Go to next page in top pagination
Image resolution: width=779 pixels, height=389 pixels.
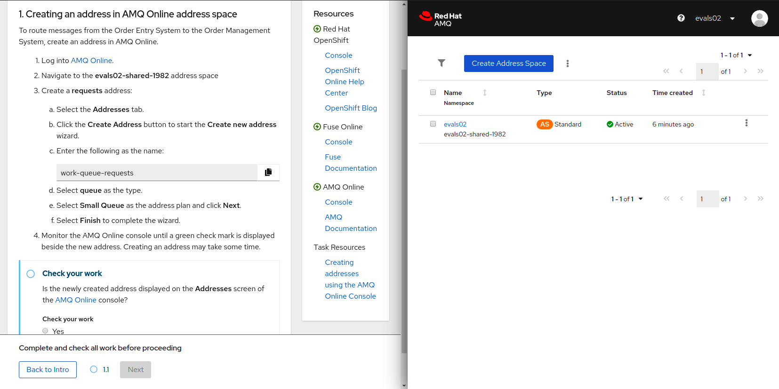746,71
